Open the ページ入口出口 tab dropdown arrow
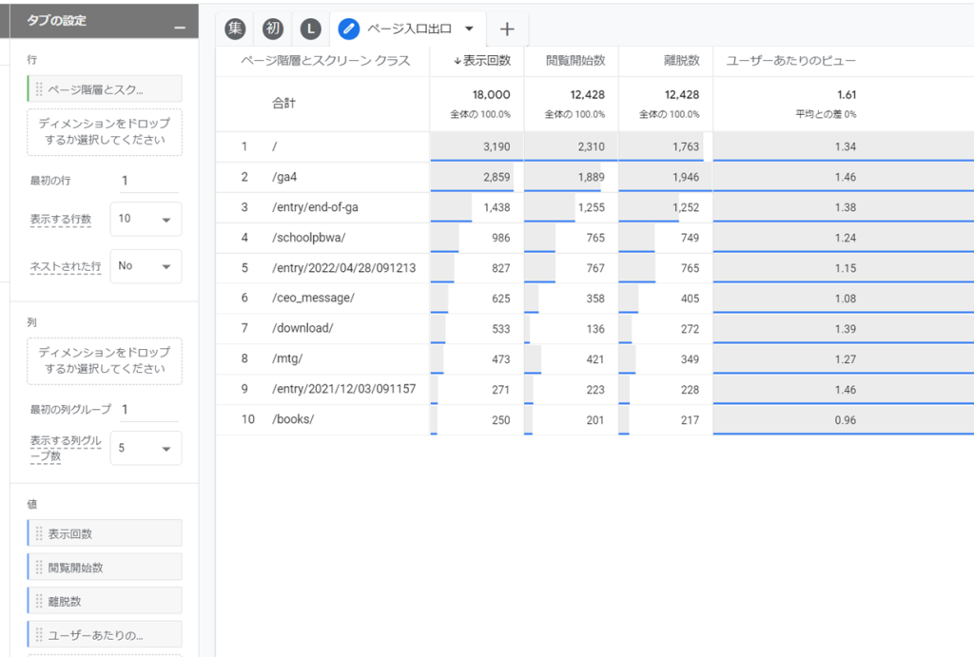 [469, 29]
